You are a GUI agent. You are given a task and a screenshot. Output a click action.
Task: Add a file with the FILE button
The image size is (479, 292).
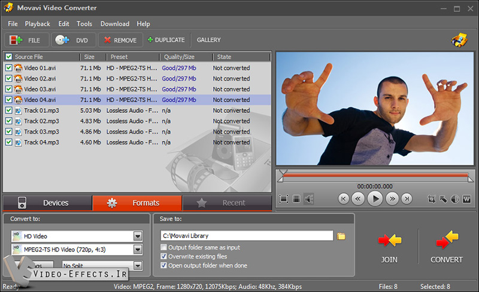click(x=27, y=40)
